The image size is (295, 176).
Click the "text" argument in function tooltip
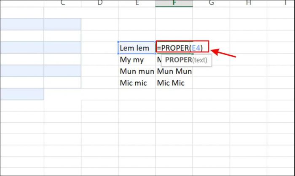coord(200,60)
